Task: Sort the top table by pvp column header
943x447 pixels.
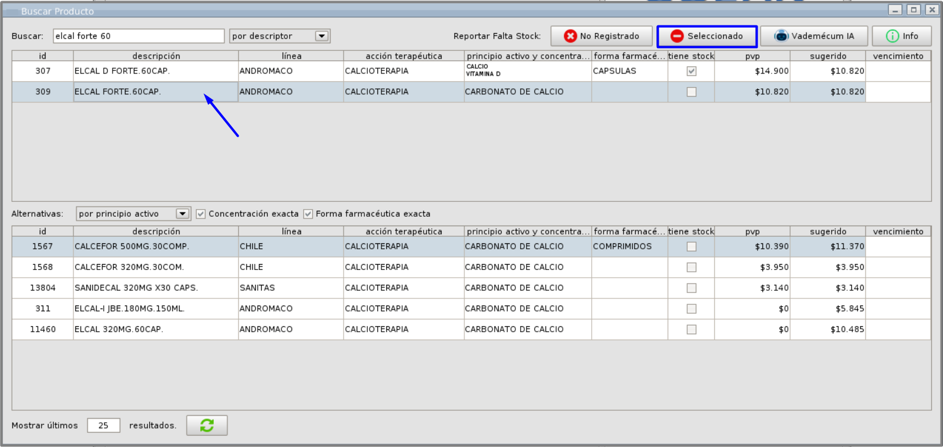Action: point(752,56)
